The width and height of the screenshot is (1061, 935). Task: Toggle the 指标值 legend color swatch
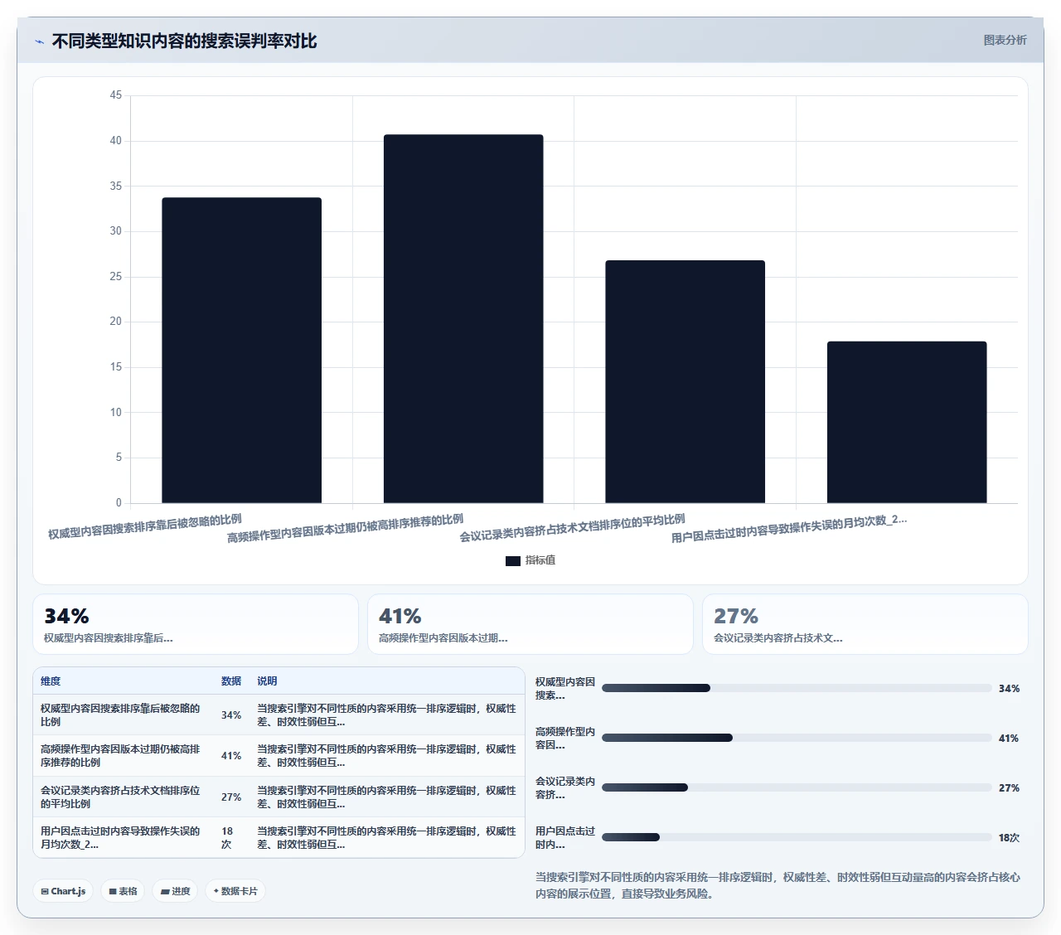(x=513, y=561)
